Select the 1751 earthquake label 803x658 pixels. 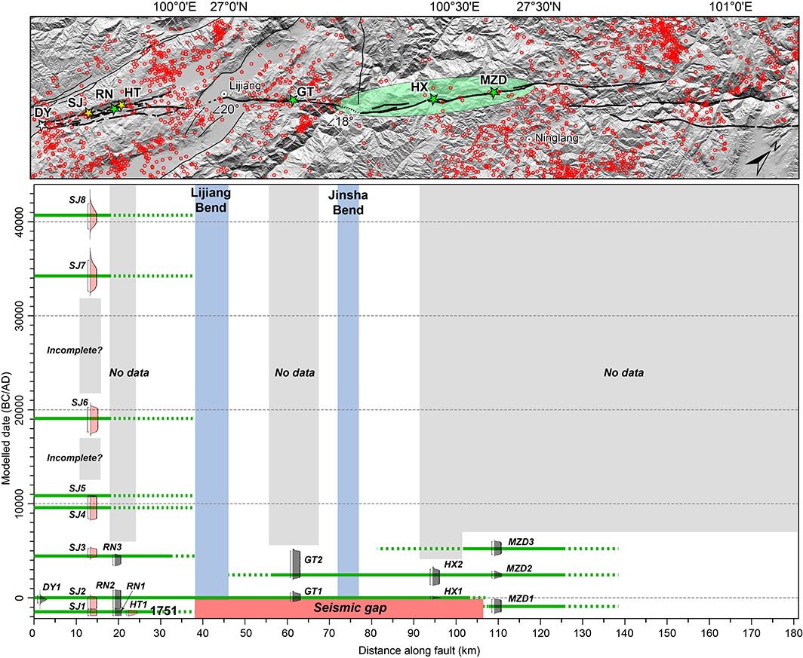(x=164, y=611)
